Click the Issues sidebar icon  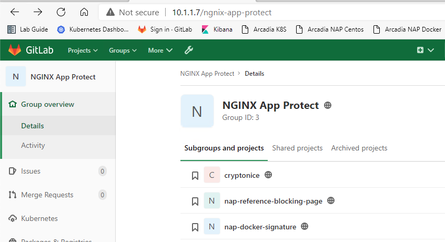click(x=12, y=171)
